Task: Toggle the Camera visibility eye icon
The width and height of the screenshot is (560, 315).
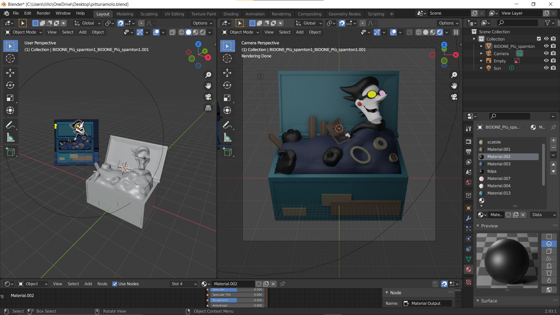Action: pos(546,53)
